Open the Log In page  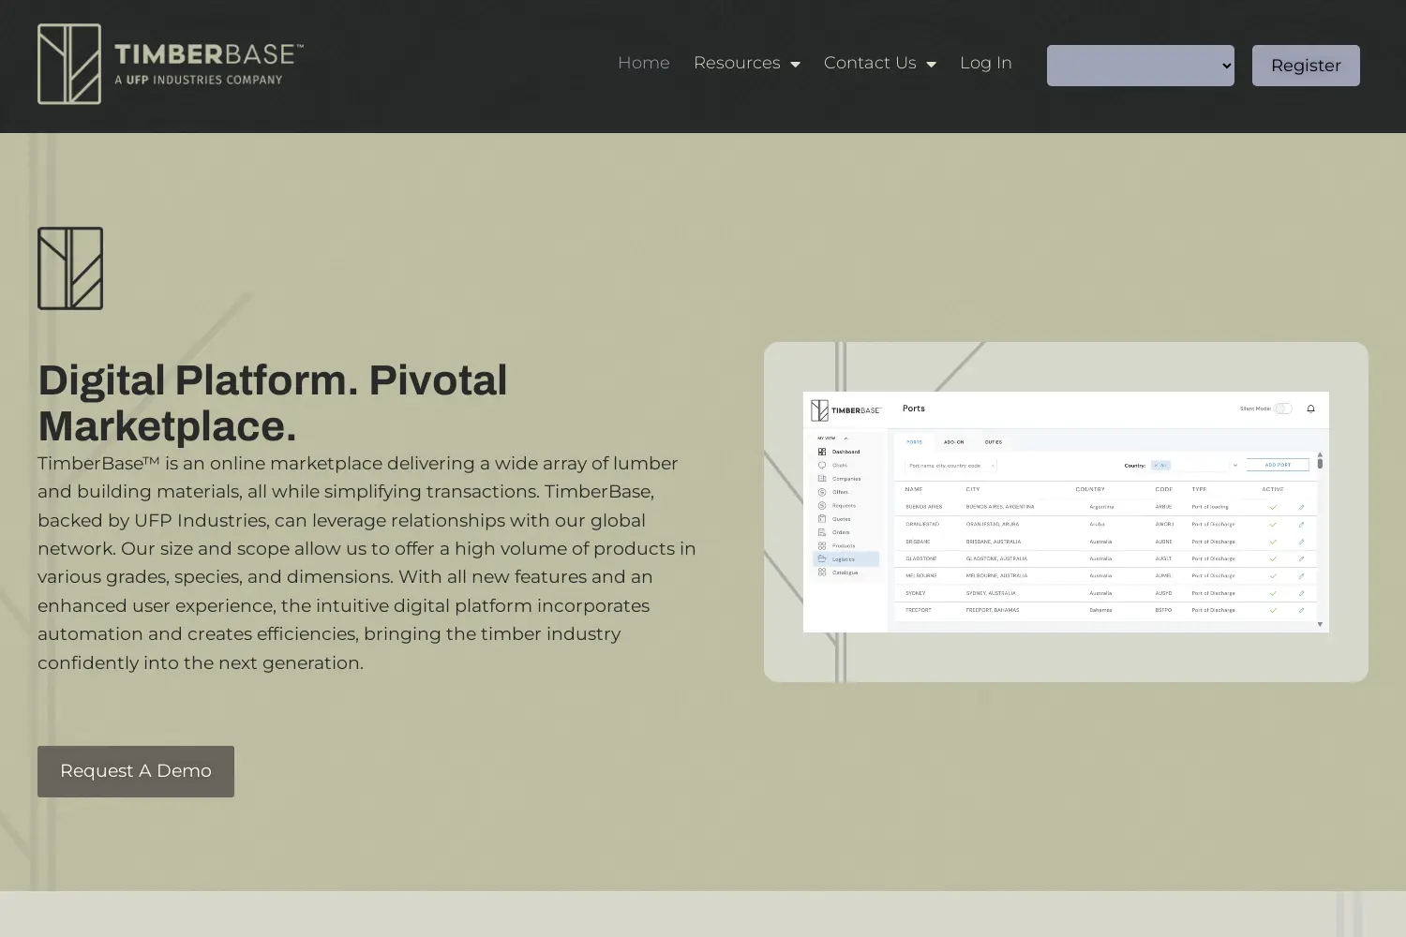(x=986, y=63)
